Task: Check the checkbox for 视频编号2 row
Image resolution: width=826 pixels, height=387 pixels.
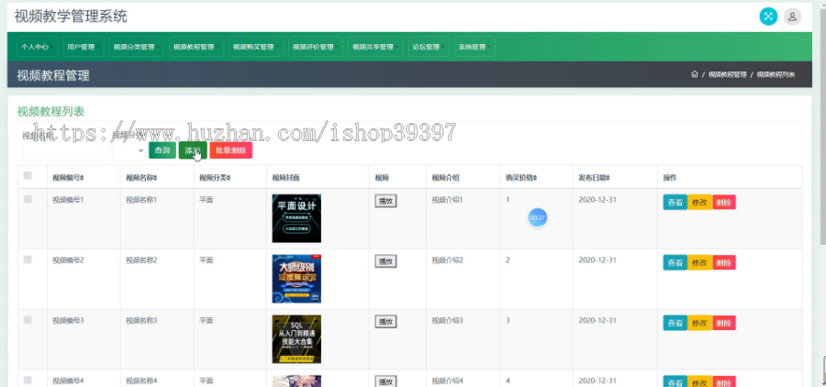Action: (x=28, y=260)
